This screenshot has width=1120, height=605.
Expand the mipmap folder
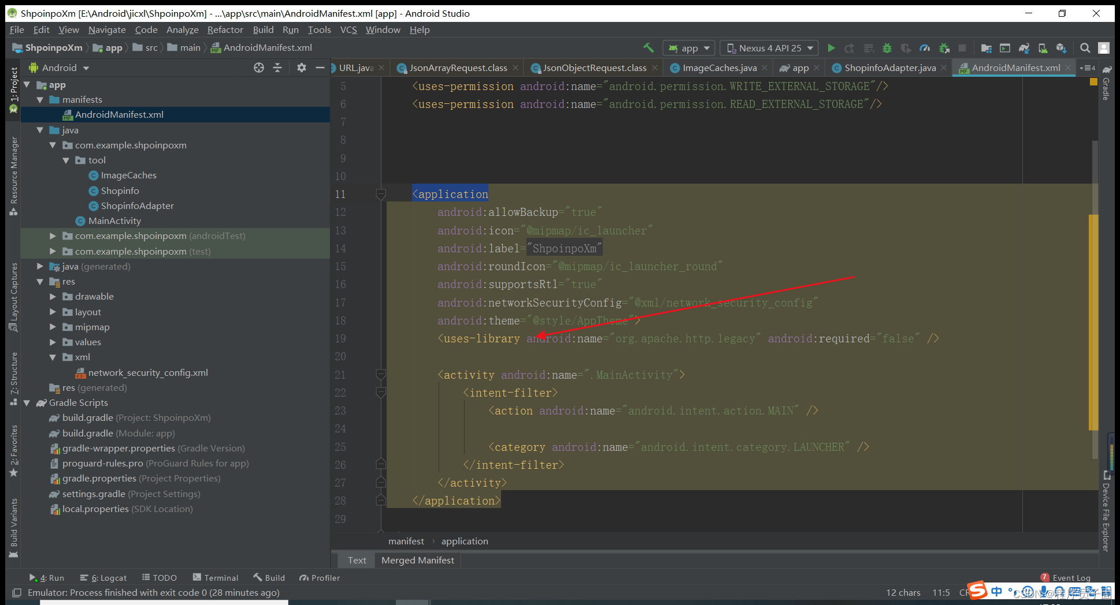coord(53,327)
